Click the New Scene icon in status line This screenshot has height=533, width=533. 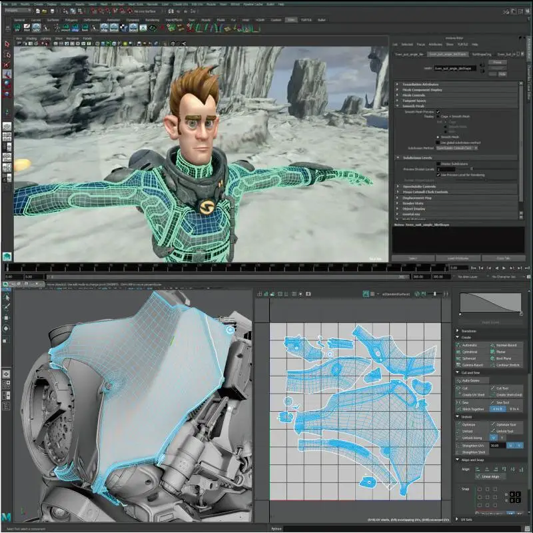[x=38, y=11]
